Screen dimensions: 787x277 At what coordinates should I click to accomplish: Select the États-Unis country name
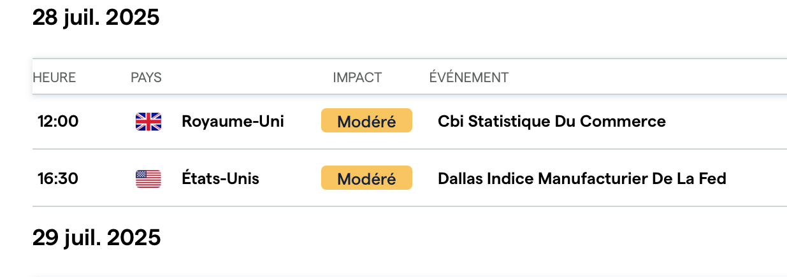click(220, 179)
